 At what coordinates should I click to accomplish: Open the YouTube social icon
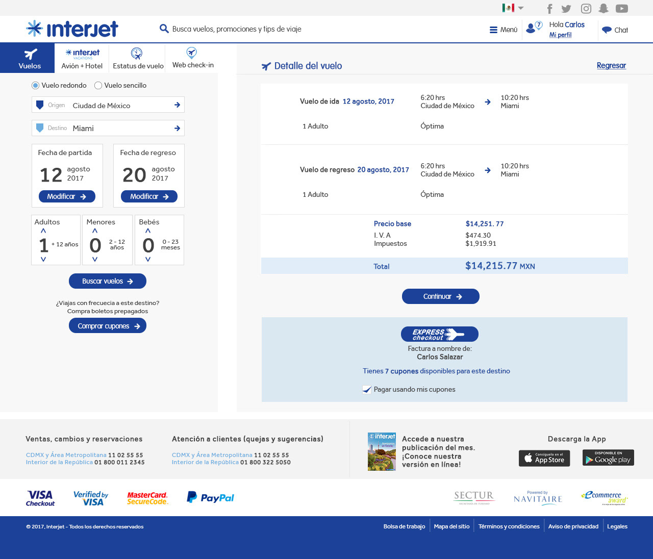point(621,9)
